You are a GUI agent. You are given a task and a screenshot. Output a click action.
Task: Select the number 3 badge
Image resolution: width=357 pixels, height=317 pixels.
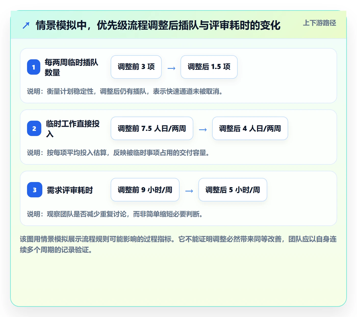(35, 190)
